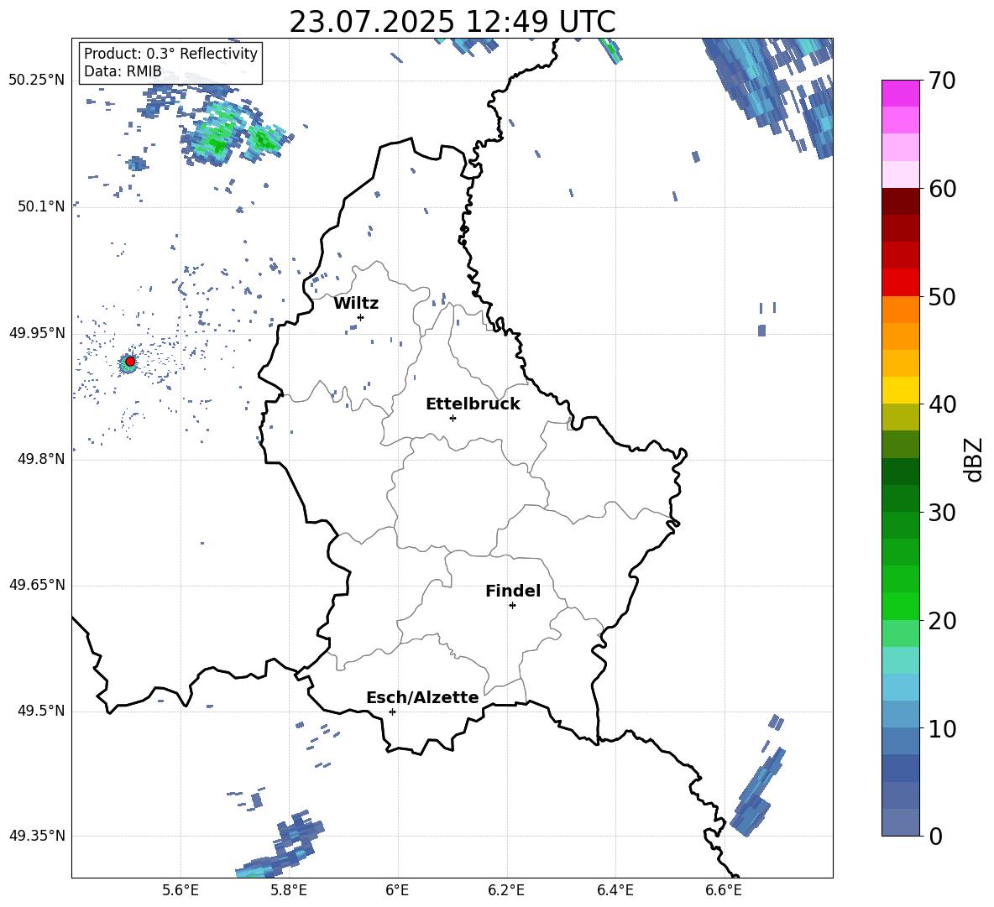Image resolution: width=994 pixels, height=907 pixels.
Task: Click the latitude label 49.35°N
Action: [x=38, y=836]
